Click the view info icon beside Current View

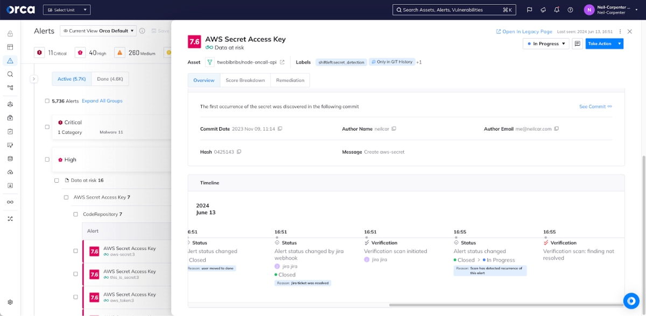pyautogui.click(x=142, y=31)
